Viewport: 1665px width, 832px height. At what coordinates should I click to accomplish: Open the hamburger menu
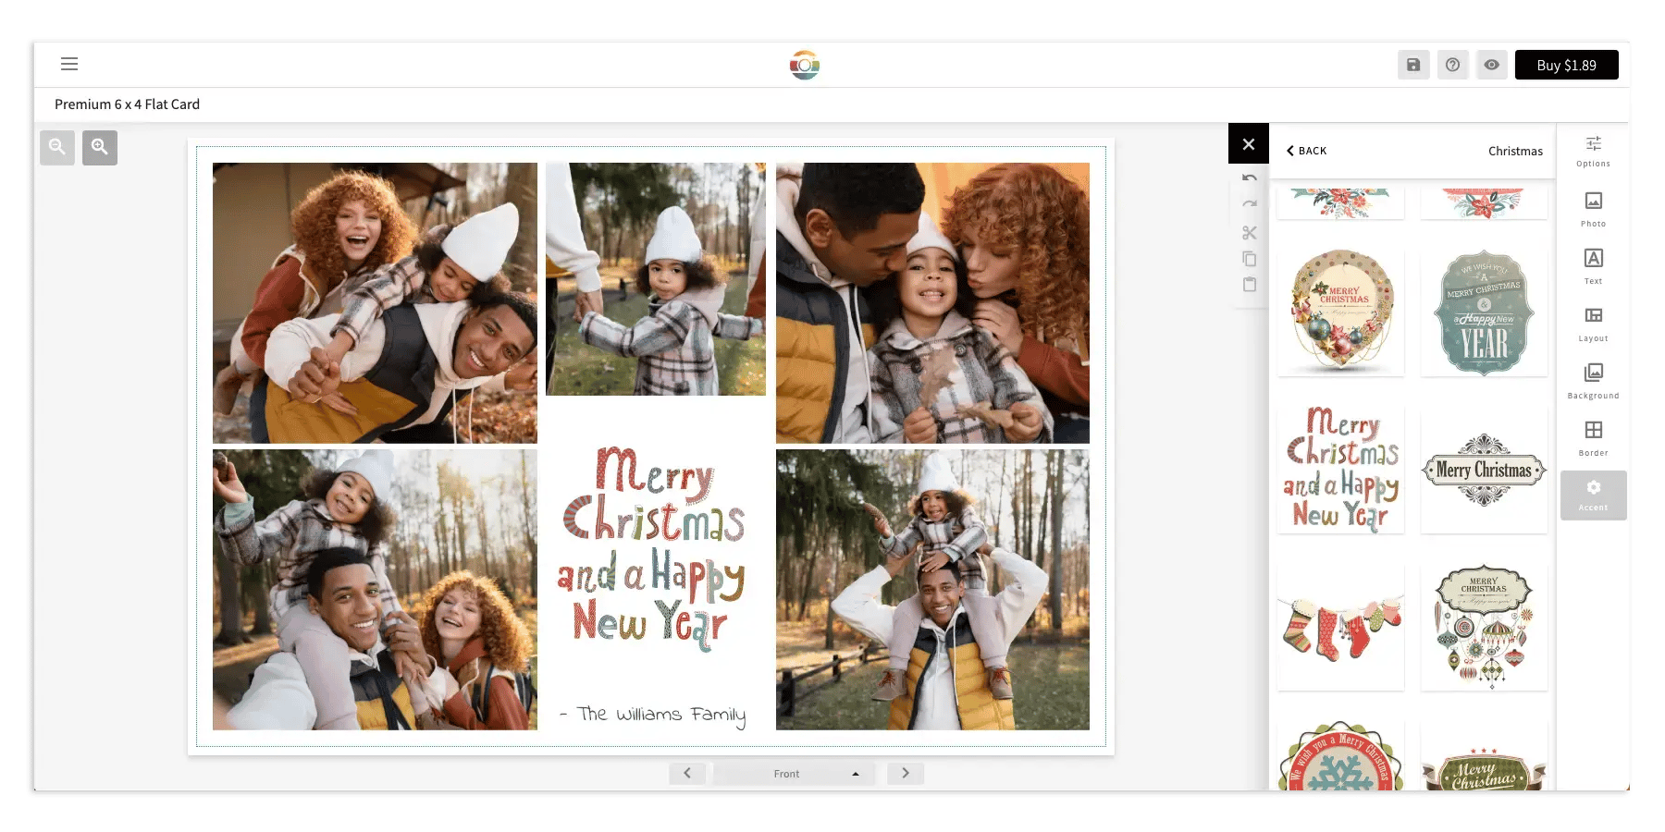click(x=69, y=64)
